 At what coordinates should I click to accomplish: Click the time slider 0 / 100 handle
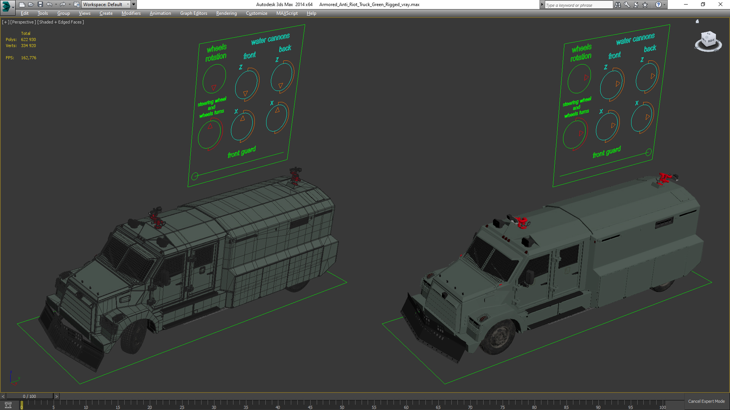[x=29, y=396]
